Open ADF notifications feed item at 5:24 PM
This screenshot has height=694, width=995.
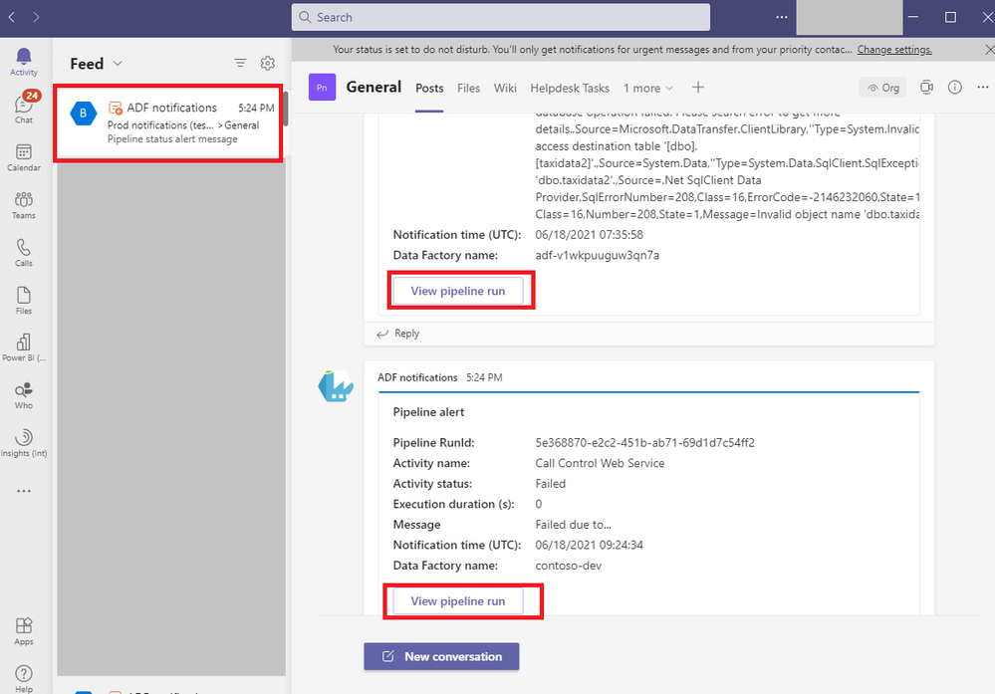click(x=168, y=123)
